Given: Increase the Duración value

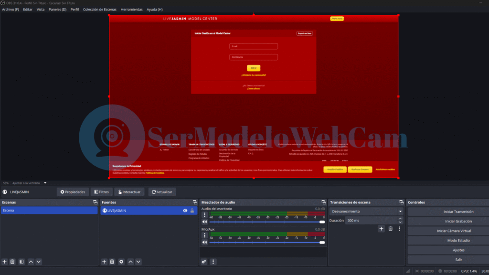Looking at the screenshot, I should coord(400,219).
